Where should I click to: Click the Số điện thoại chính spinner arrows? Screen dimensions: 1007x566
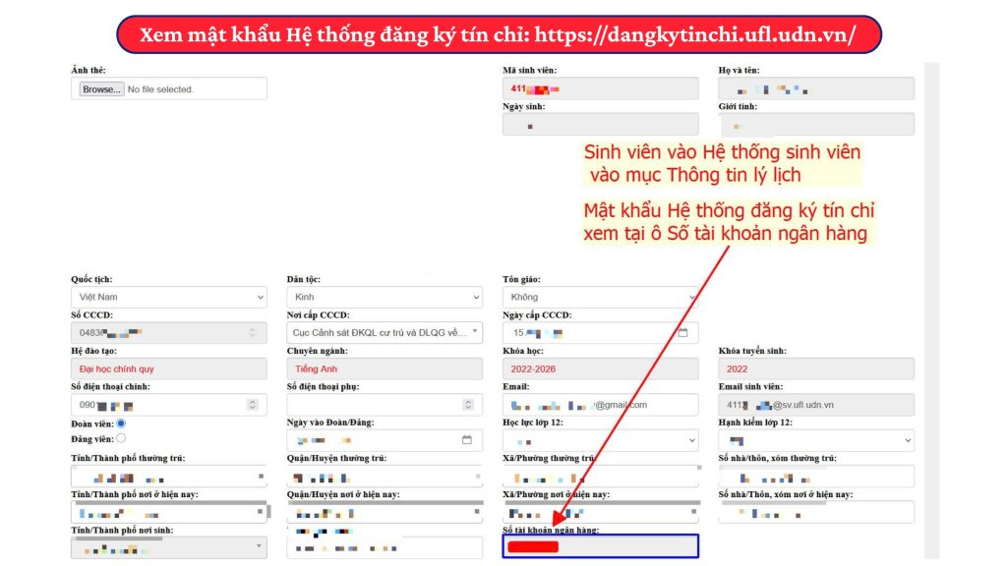(x=252, y=405)
